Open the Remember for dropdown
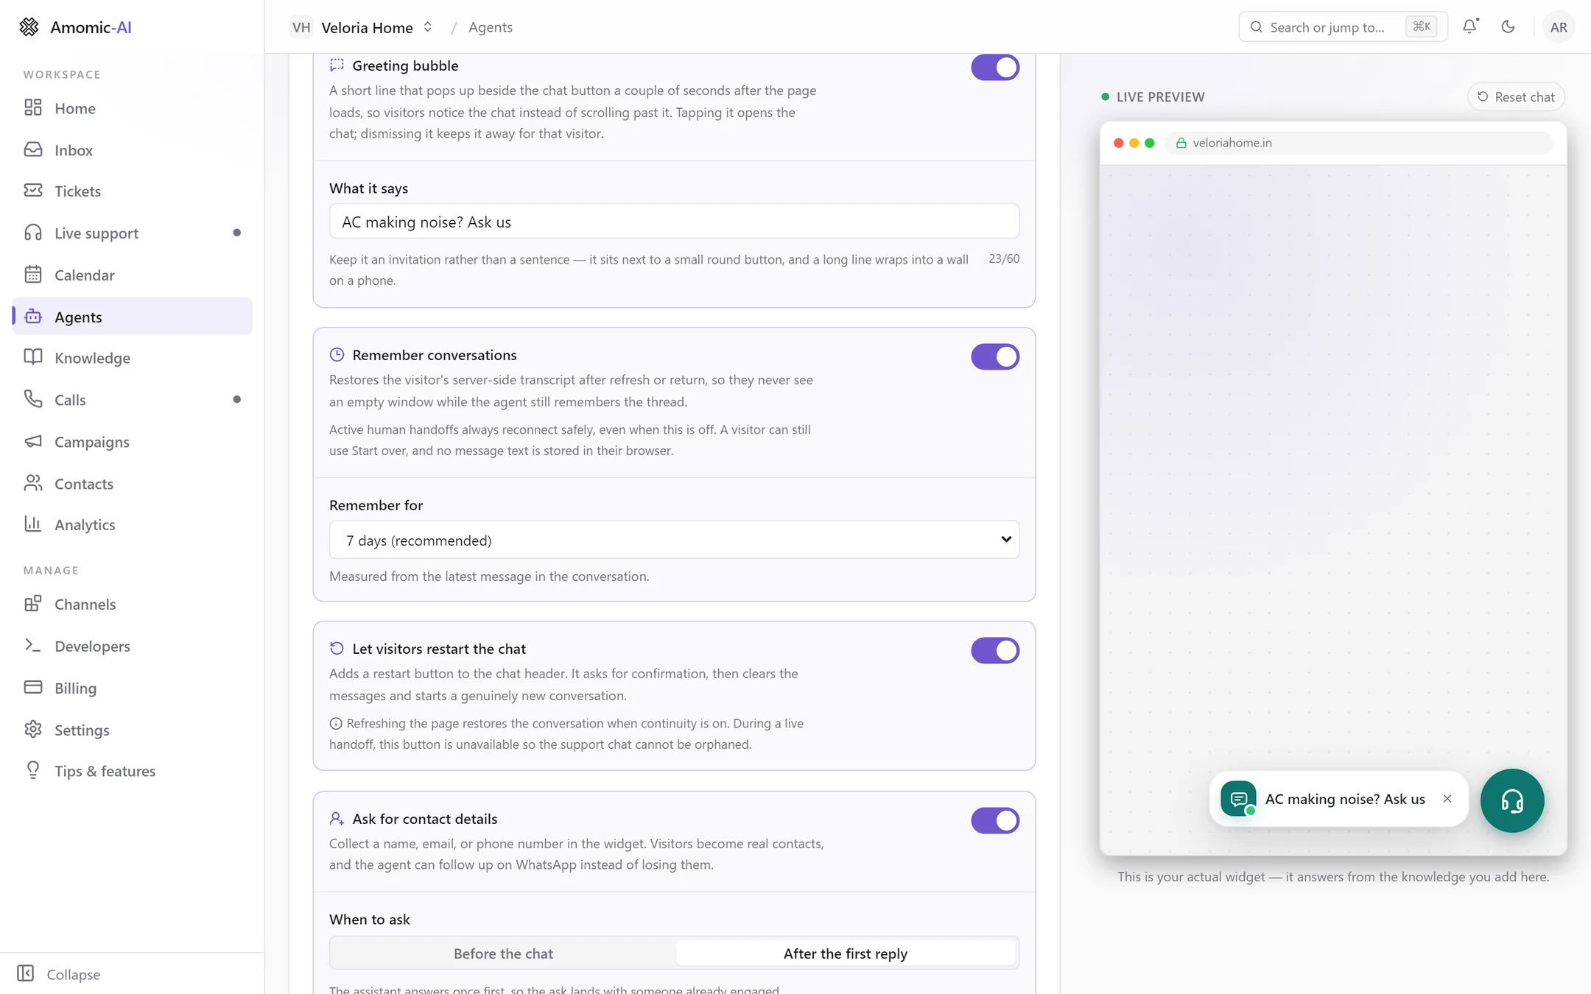 tap(674, 540)
